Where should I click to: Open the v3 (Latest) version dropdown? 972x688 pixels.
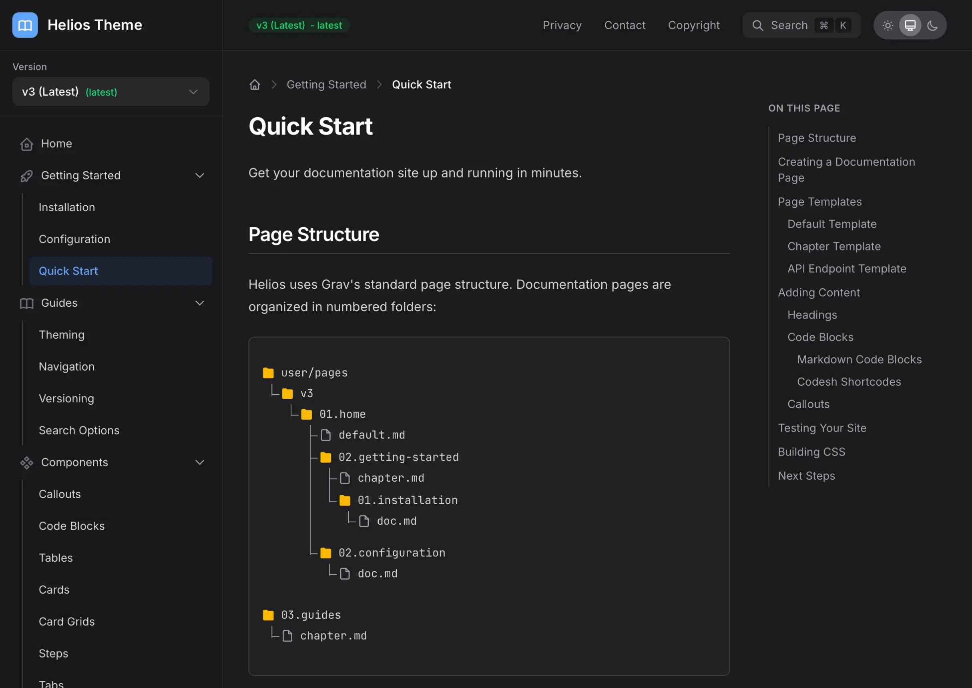click(x=110, y=92)
